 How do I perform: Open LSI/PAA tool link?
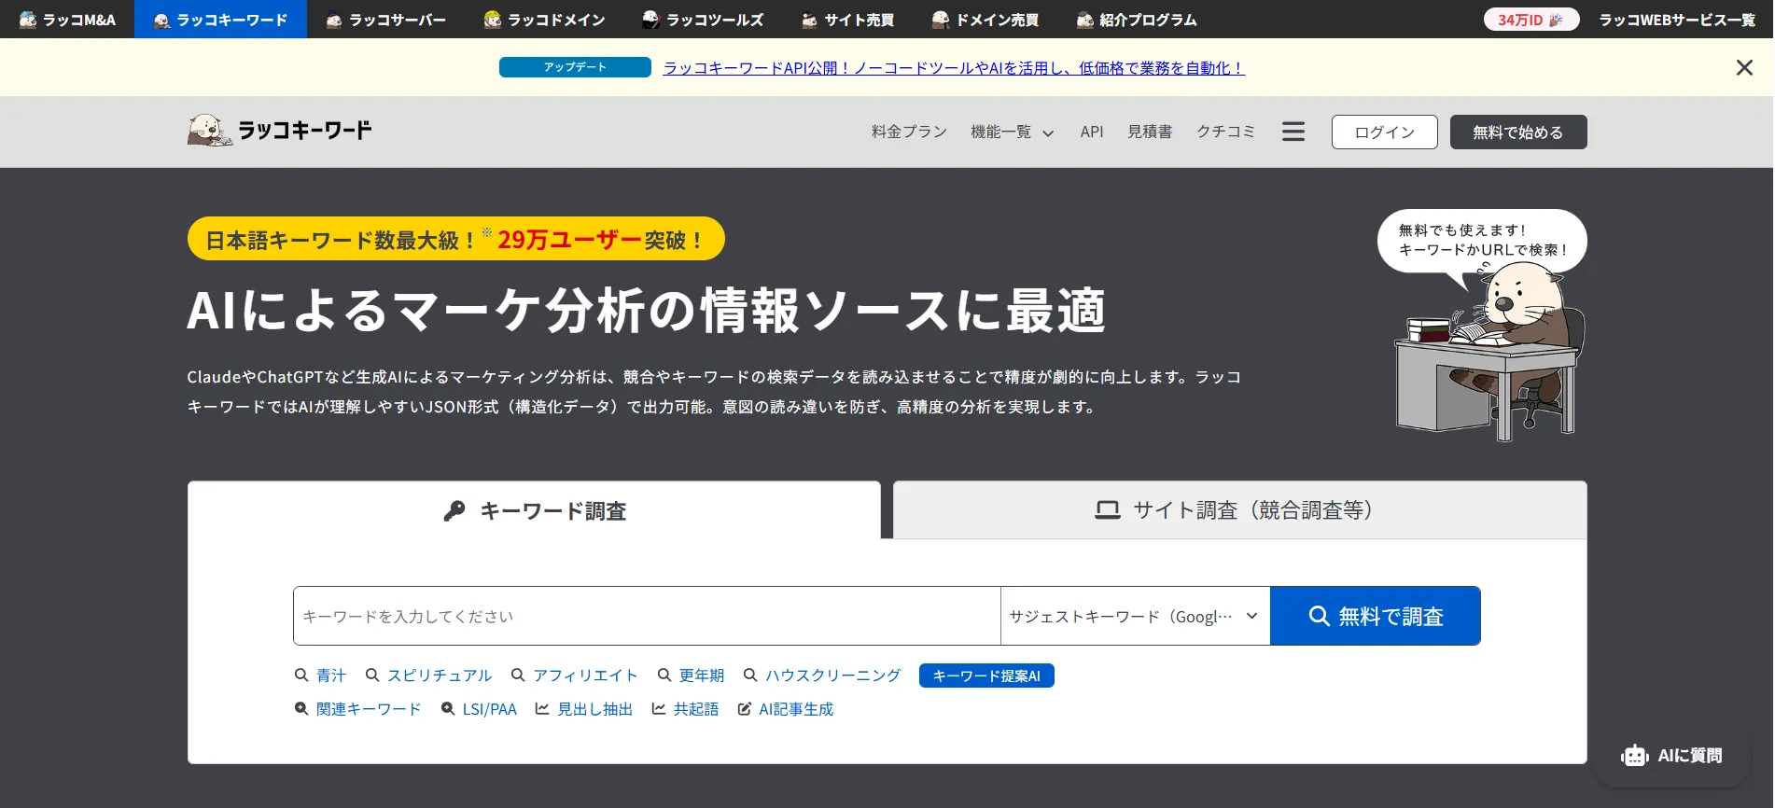tap(479, 709)
